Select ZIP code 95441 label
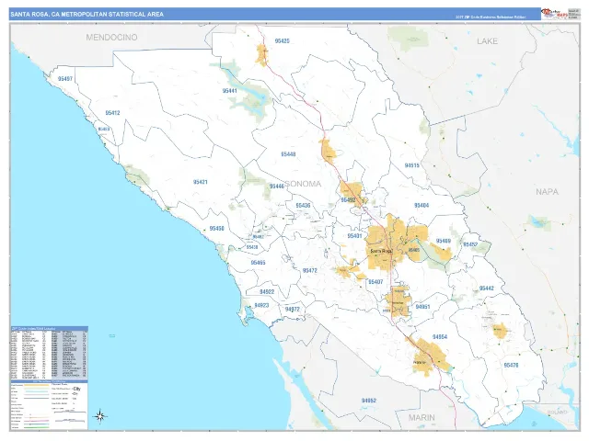Image resolution: width=589 pixels, height=441 pixels. [229, 91]
